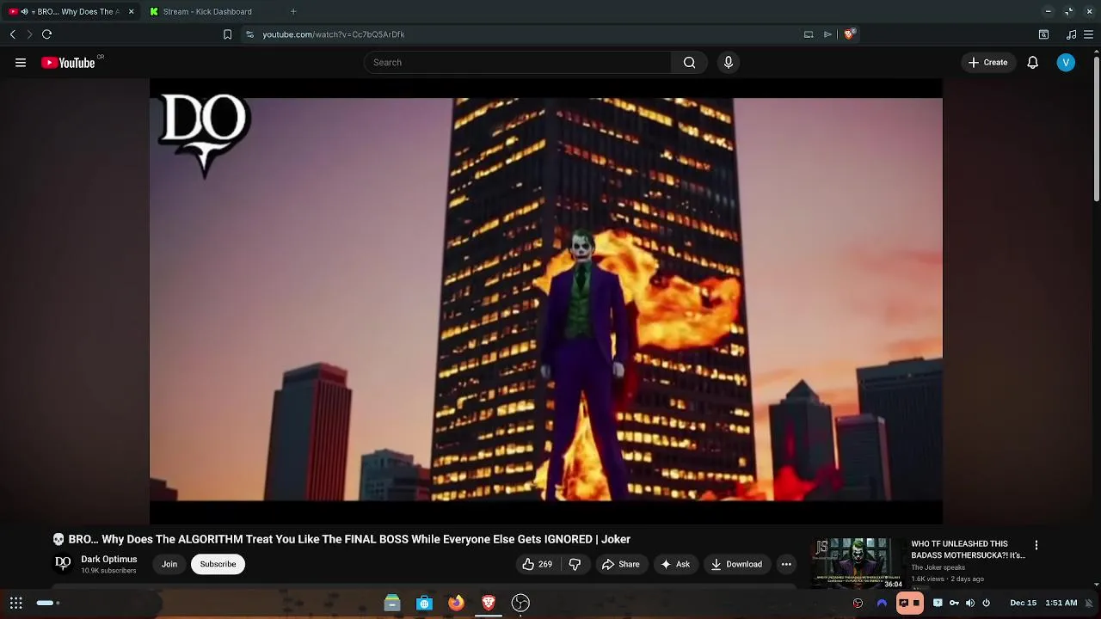Open the workspace switcher pill in taskbar
The width and height of the screenshot is (1101, 619).
[48, 603]
